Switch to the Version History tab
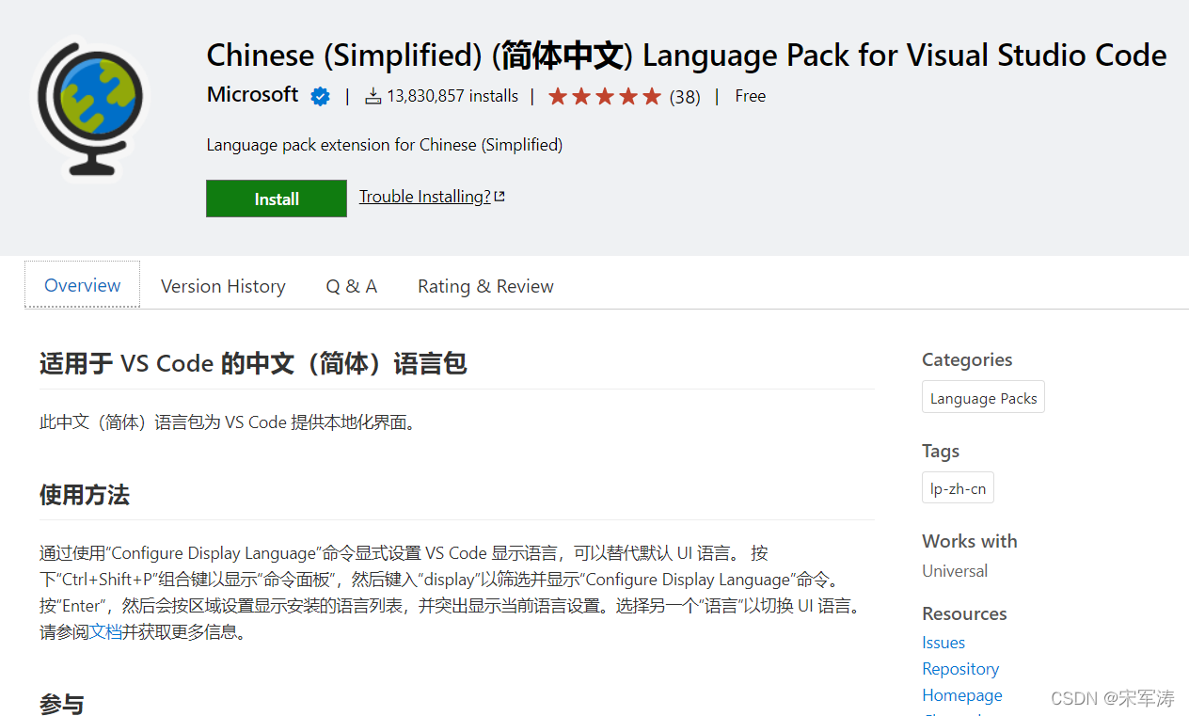Viewport: 1189px width, 716px height. (x=223, y=285)
